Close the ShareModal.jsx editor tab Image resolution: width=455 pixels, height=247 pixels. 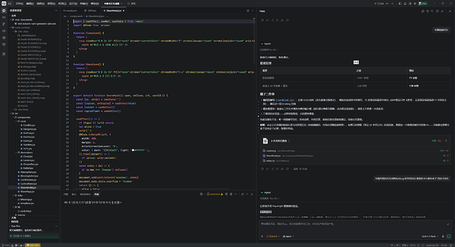click(x=123, y=11)
